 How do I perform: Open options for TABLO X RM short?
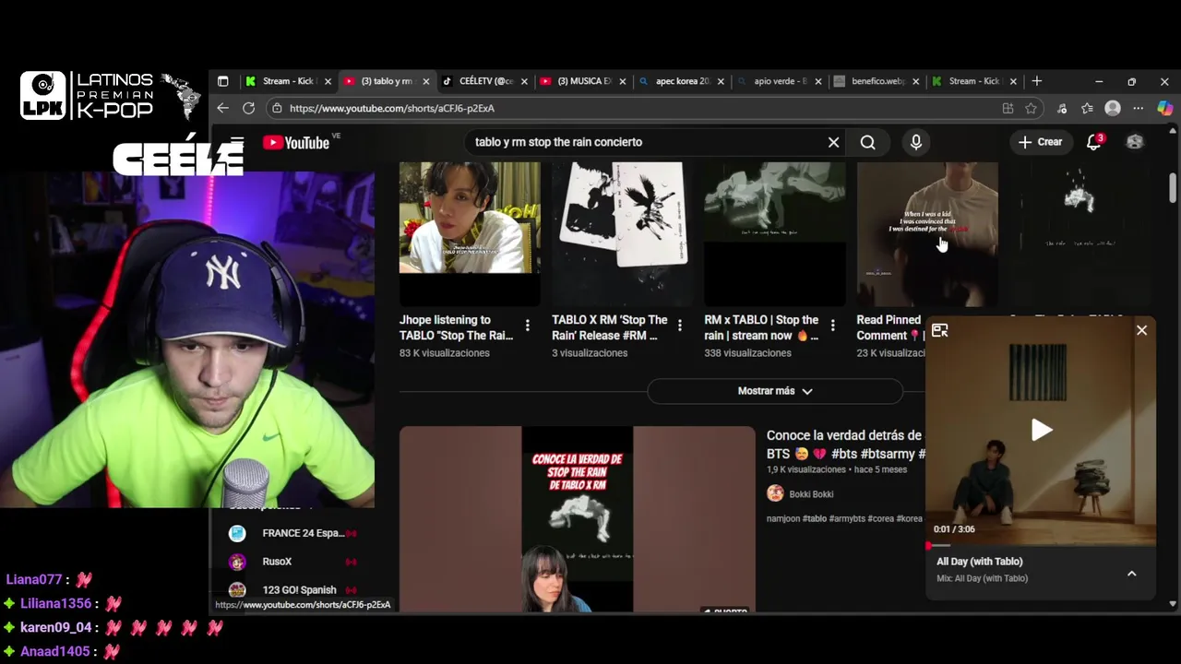point(680,326)
